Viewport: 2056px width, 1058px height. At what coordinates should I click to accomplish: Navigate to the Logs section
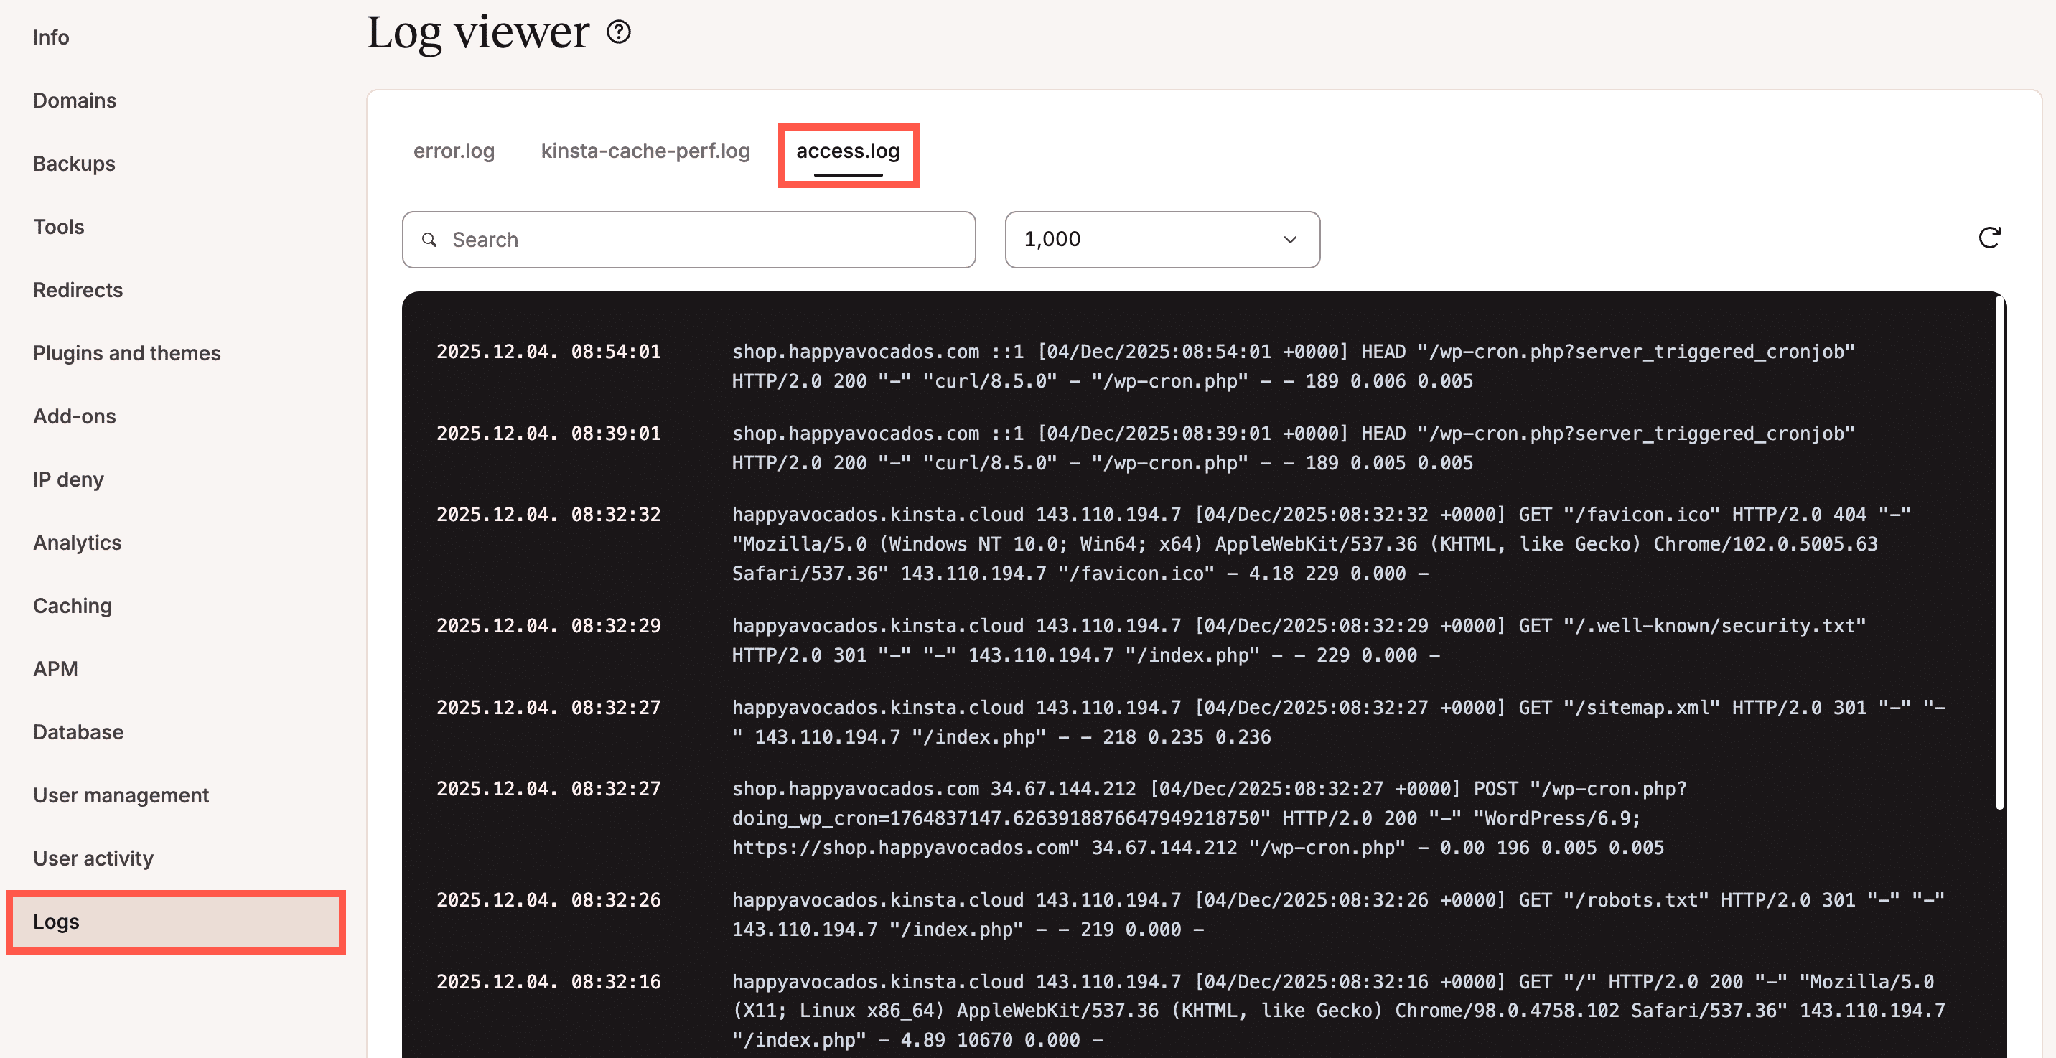[x=56, y=922]
